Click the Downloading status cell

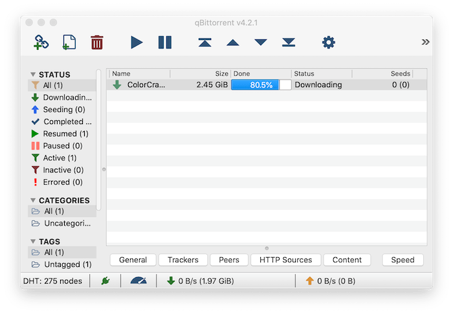[x=318, y=85]
